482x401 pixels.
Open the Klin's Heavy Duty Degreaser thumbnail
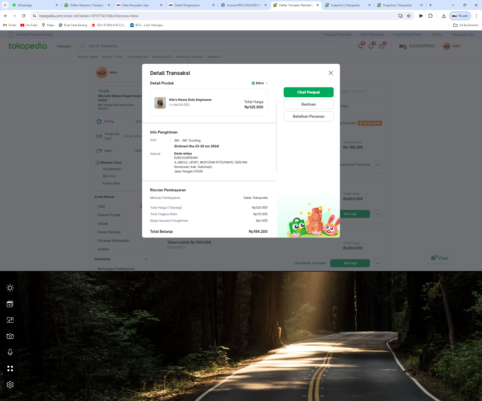click(x=160, y=103)
